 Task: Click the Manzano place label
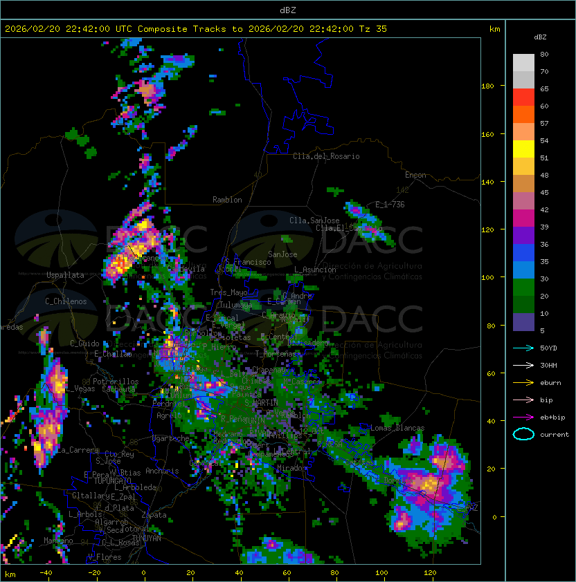tap(58, 541)
